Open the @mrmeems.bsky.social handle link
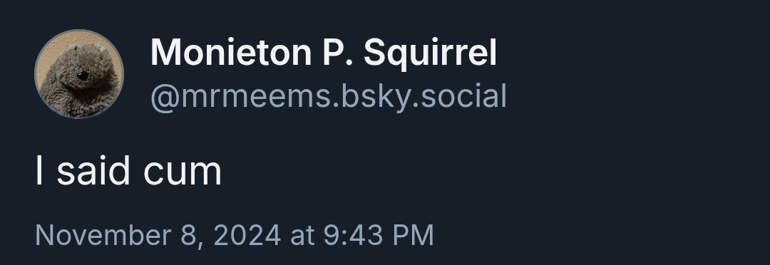Viewport: 770px width, 265px height. click(329, 97)
